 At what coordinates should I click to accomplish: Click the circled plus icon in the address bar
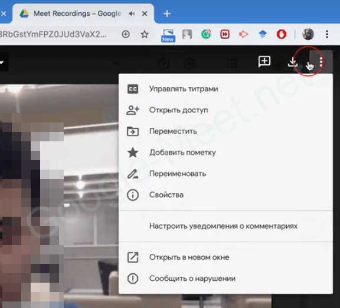[126, 34]
